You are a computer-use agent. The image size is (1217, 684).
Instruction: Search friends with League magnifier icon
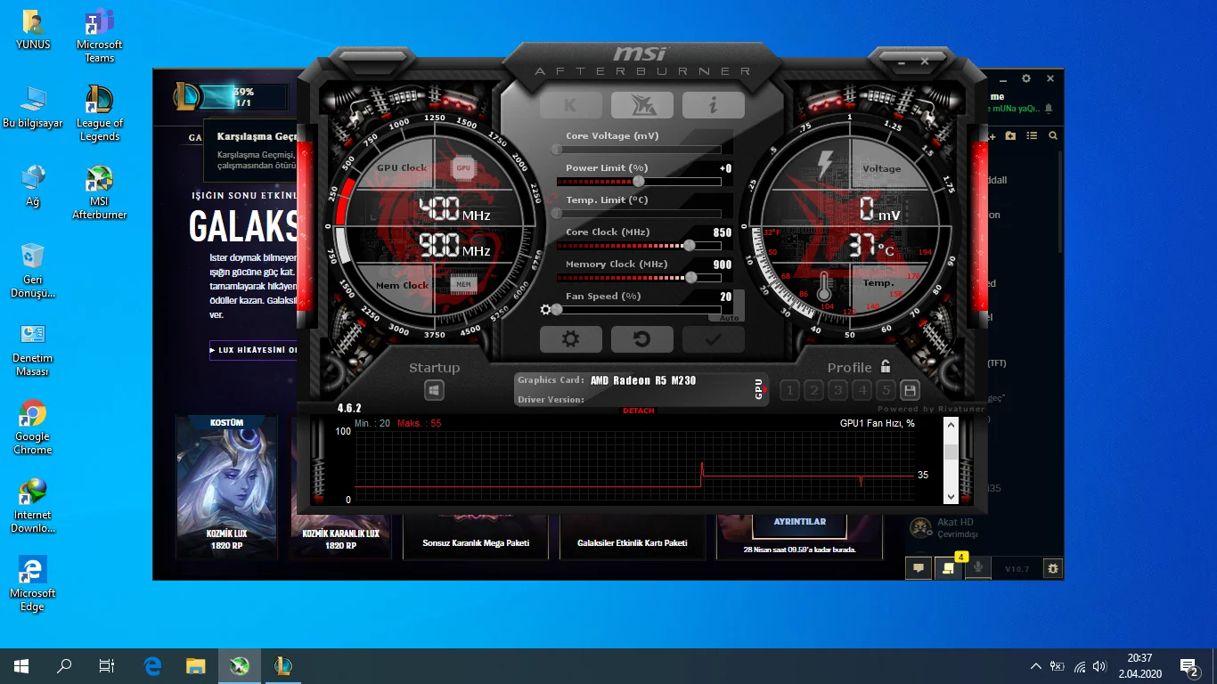coord(1053,136)
